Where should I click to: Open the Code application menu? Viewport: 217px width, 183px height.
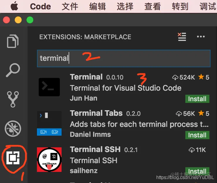point(40,6)
